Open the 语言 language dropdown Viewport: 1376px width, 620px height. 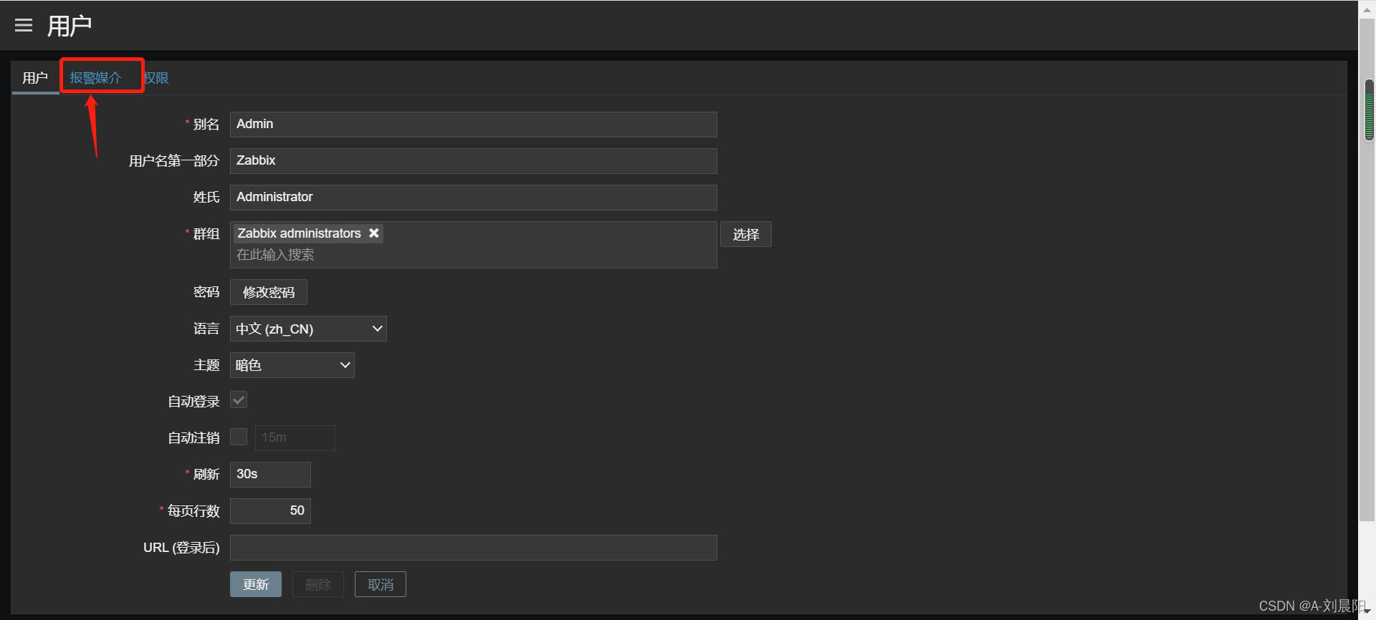[x=308, y=329]
